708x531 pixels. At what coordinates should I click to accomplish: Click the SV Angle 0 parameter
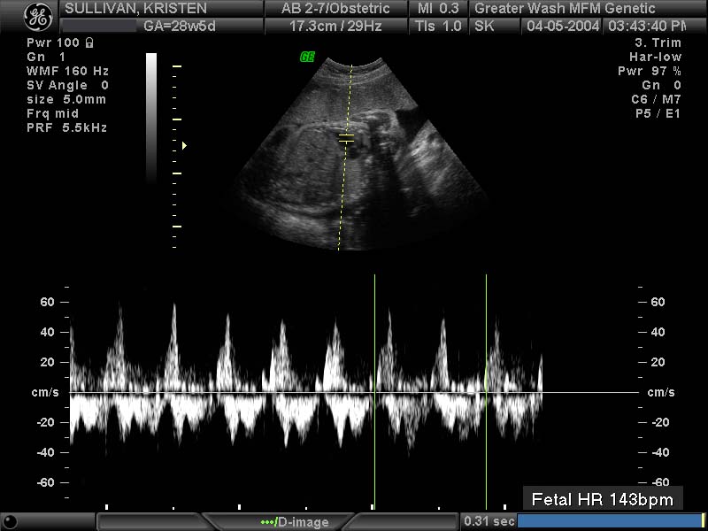pos(67,85)
